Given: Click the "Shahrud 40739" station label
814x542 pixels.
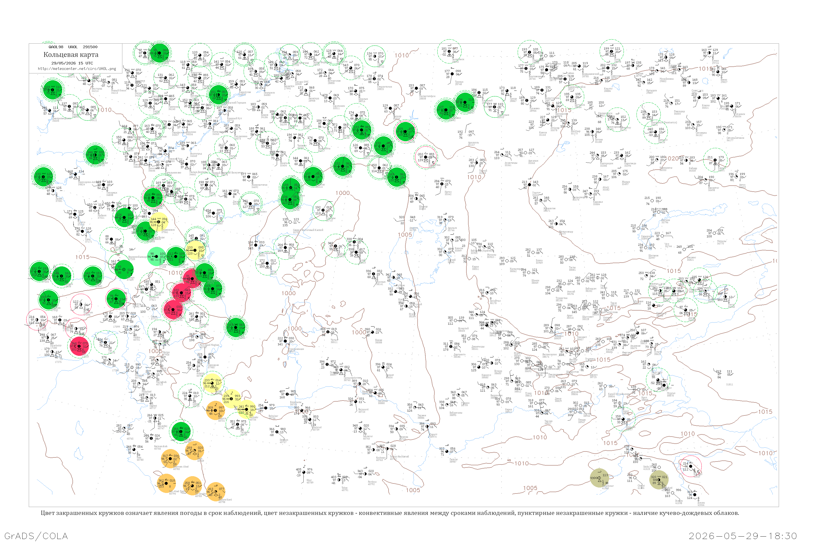Looking at the screenshot, I should pos(317,428).
